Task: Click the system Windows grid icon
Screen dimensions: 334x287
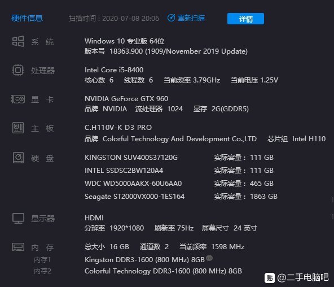Action: pyautogui.click(x=18, y=41)
